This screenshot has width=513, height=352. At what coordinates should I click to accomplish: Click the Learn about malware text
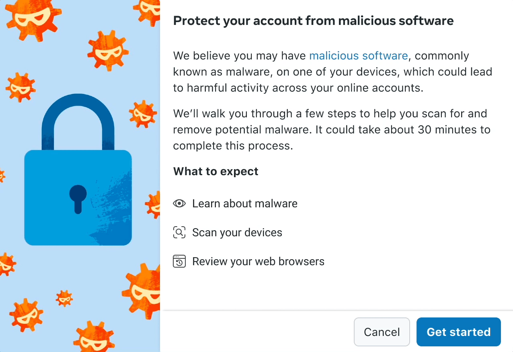[x=244, y=203]
